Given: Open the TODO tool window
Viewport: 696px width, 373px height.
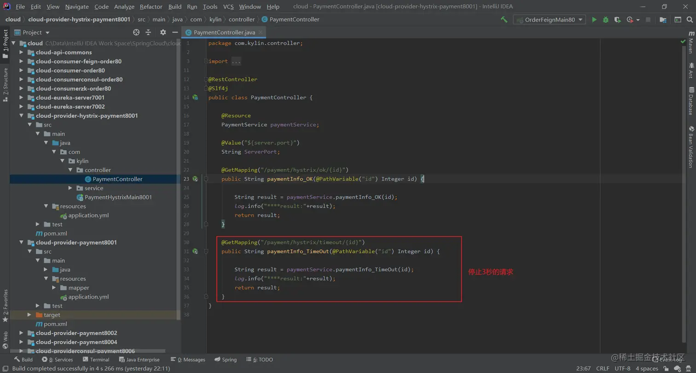Looking at the screenshot, I should 260,360.
